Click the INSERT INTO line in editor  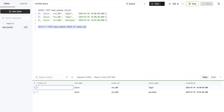pyautogui.click(x=54, y=10)
